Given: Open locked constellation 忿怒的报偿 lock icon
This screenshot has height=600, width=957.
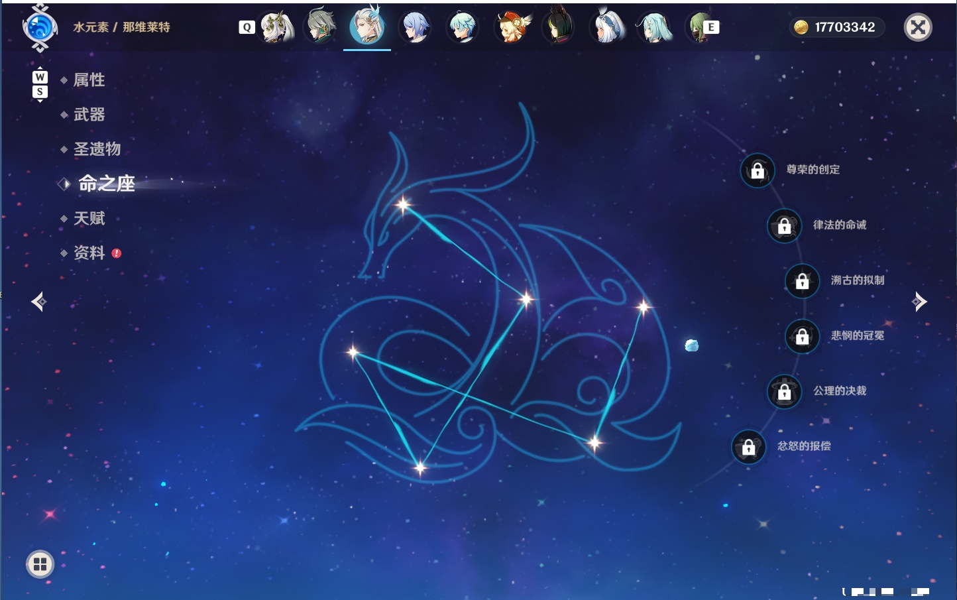Looking at the screenshot, I should pos(748,447).
